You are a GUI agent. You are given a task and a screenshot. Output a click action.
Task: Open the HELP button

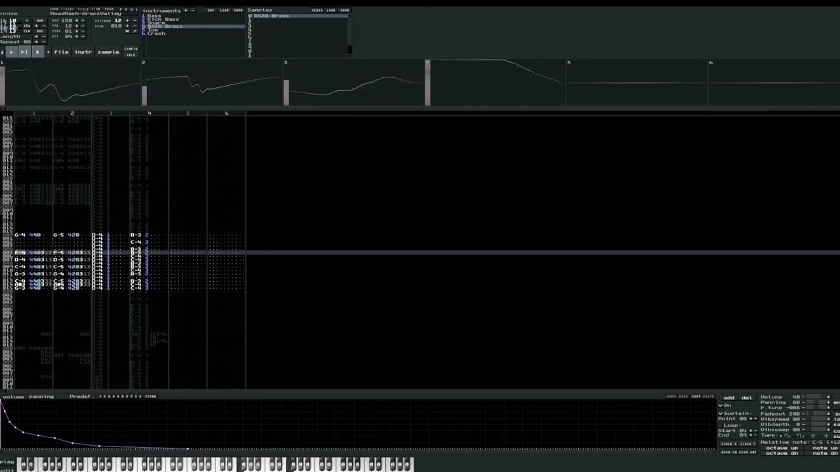[x=131, y=55]
